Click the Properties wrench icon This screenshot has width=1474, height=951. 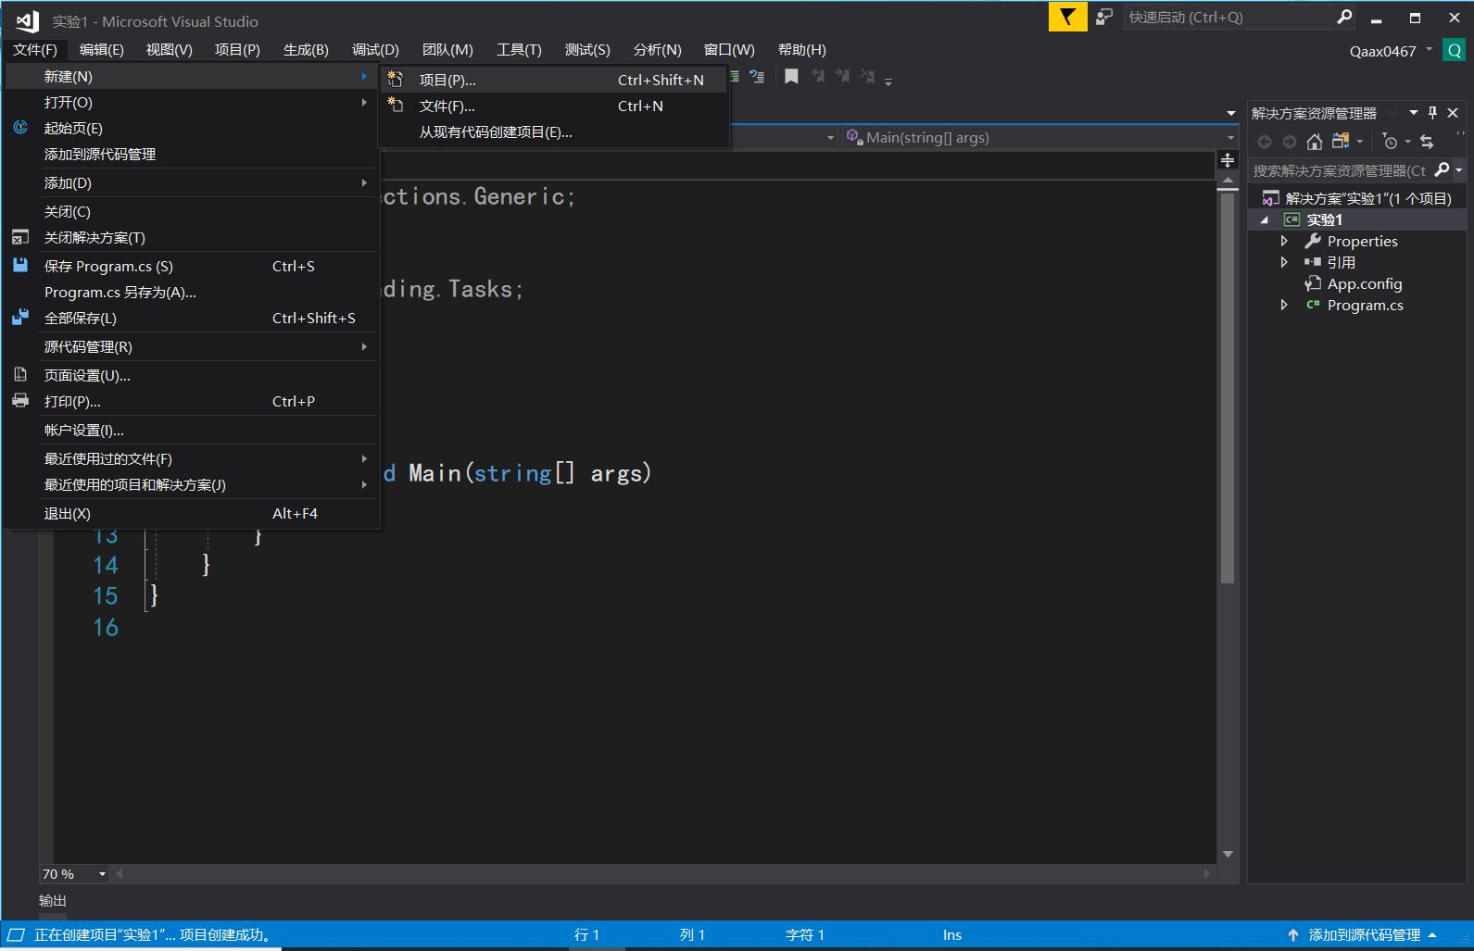[1312, 241]
